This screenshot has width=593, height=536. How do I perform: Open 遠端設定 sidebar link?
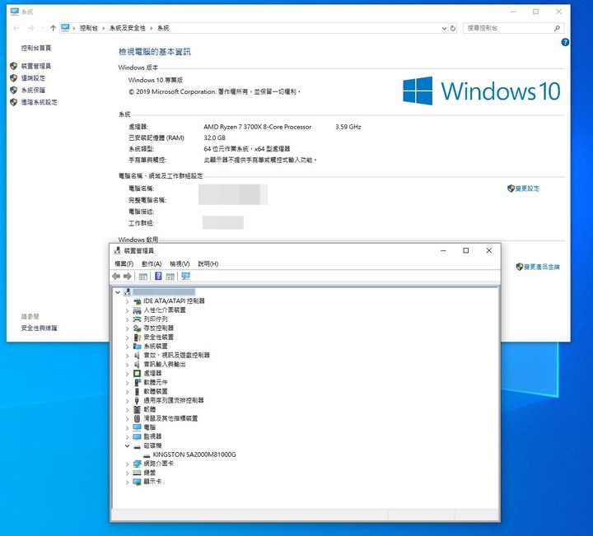click(x=33, y=78)
